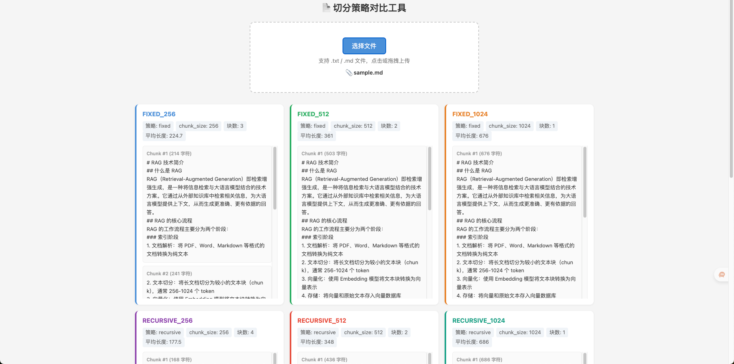Click the chunk_size: 256 tag in RECURSIVE_256
This screenshot has height=364, width=734.
click(x=209, y=332)
